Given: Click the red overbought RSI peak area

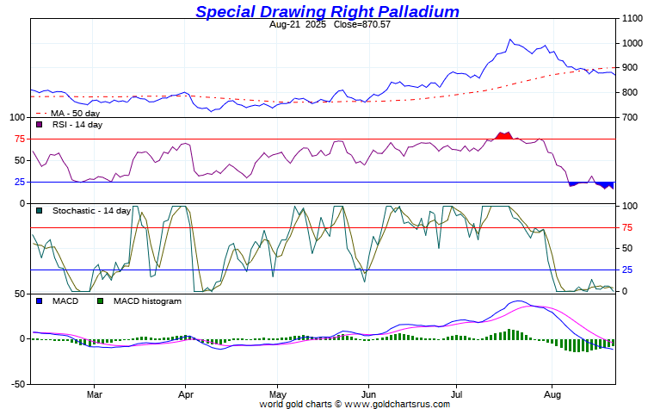Looking at the screenshot, I should 504,136.
